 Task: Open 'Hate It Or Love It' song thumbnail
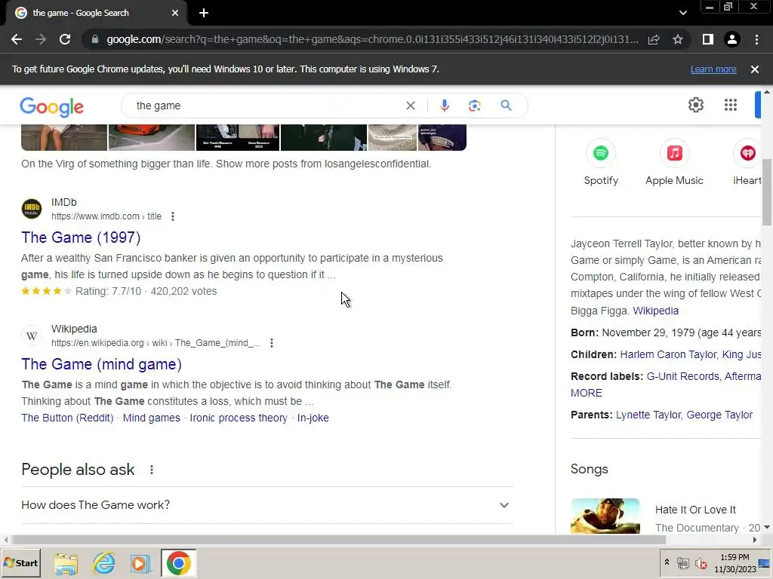(605, 516)
